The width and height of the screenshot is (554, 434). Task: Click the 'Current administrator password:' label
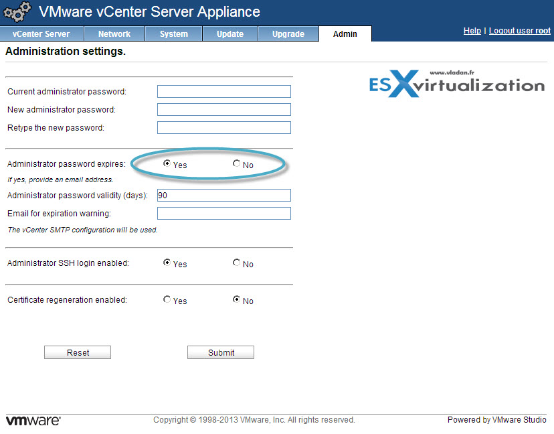click(67, 92)
